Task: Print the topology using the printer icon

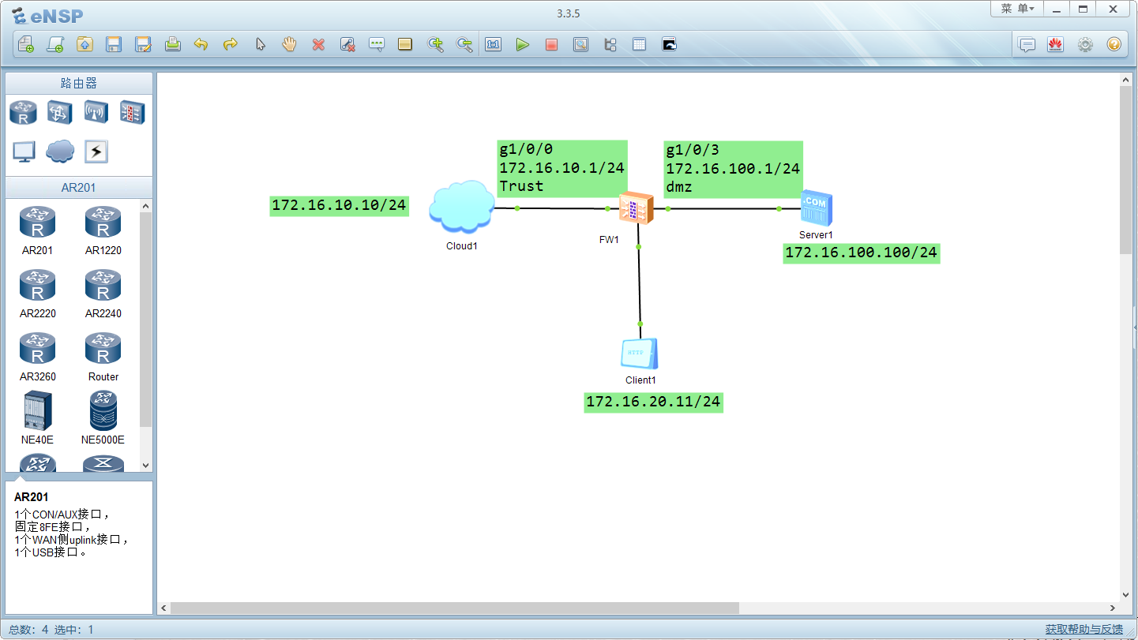Action: click(172, 44)
